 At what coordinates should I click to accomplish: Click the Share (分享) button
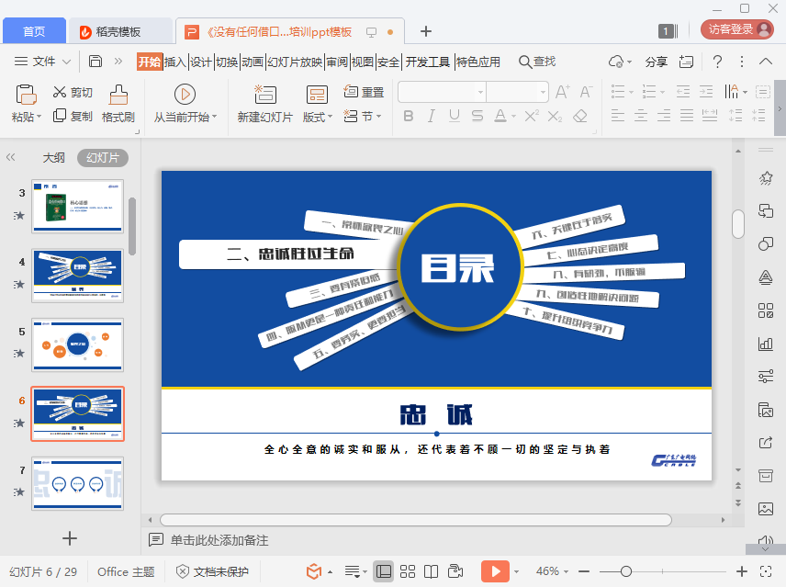[x=656, y=62]
